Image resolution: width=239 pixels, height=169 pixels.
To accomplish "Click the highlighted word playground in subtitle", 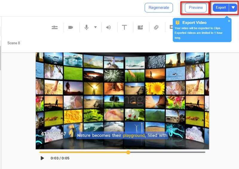I will pos(134,136).
